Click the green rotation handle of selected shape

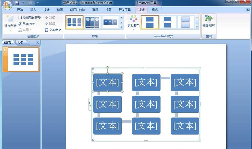108,68
